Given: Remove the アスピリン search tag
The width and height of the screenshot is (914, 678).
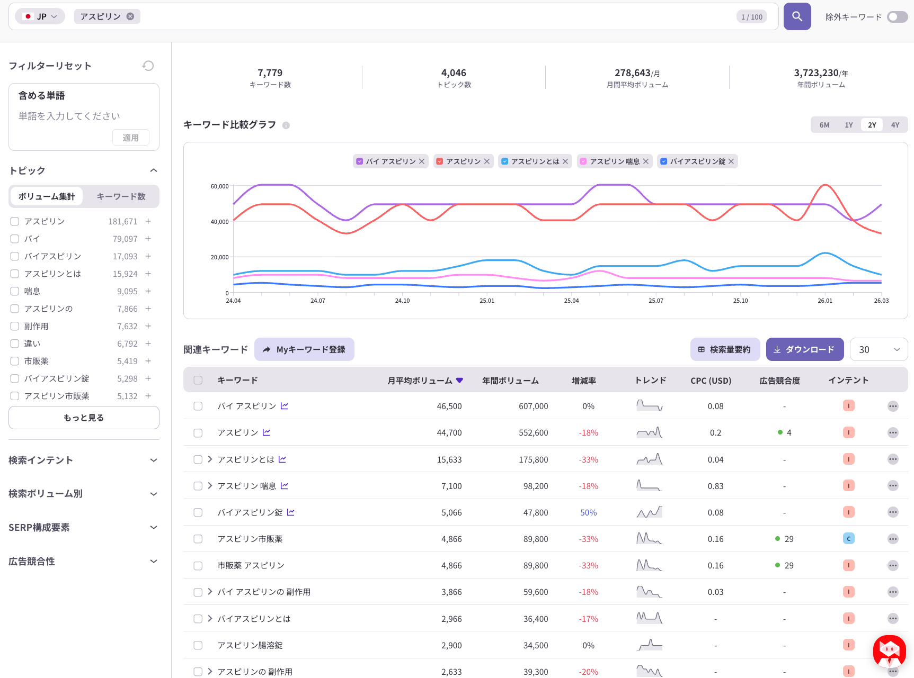Looking at the screenshot, I should 130,16.
